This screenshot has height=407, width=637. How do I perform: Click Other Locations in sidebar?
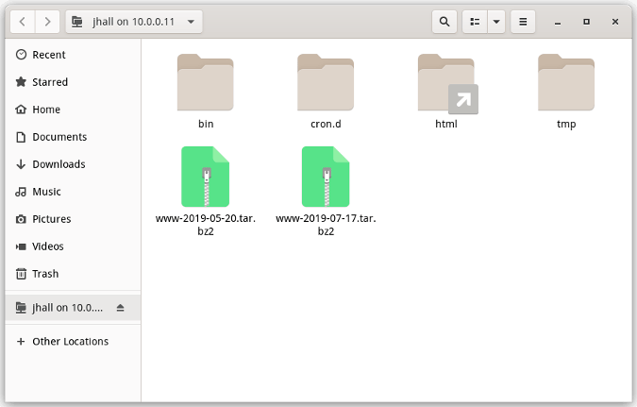point(70,342)
